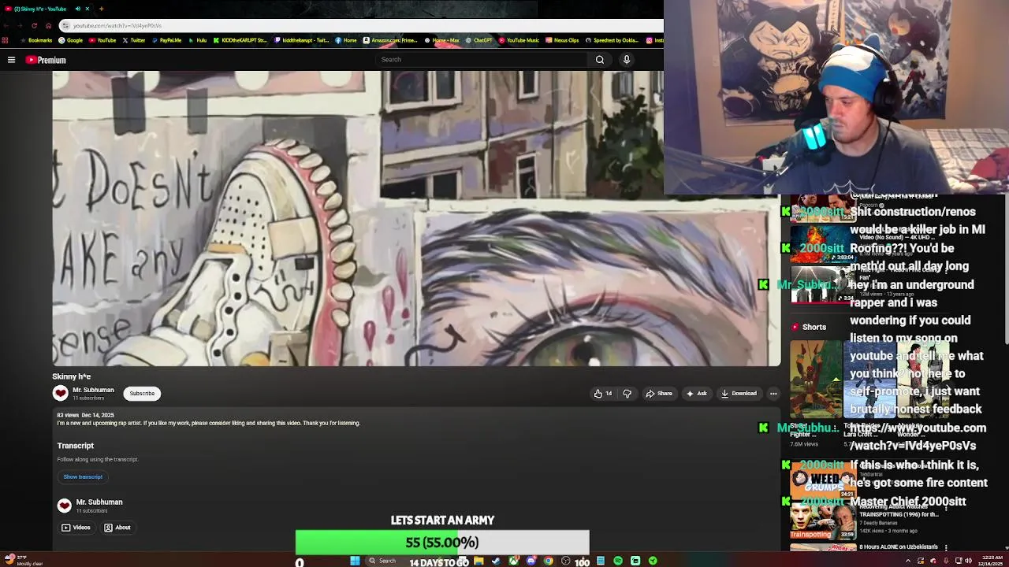Click the video player frame
Image resolution: width=1009 pixels, height=567 pixels.
pos(416,218)
